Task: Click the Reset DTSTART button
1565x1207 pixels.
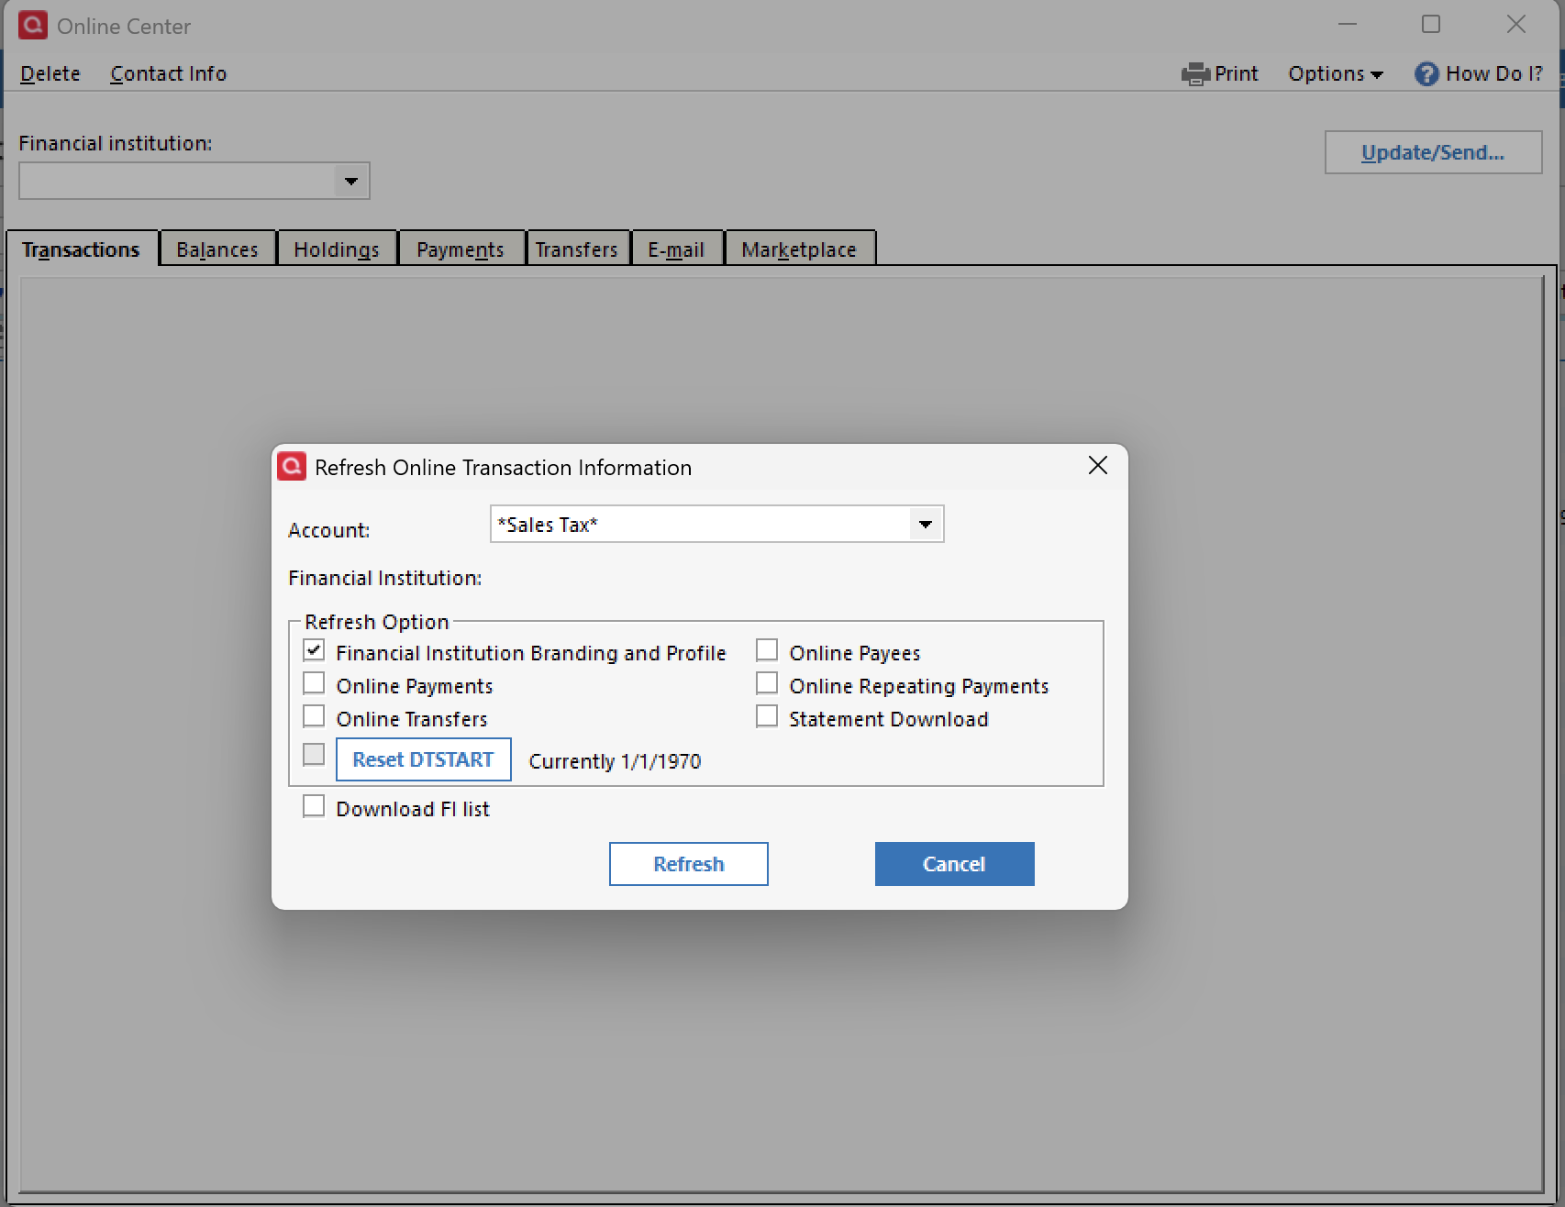Action: 423,759
